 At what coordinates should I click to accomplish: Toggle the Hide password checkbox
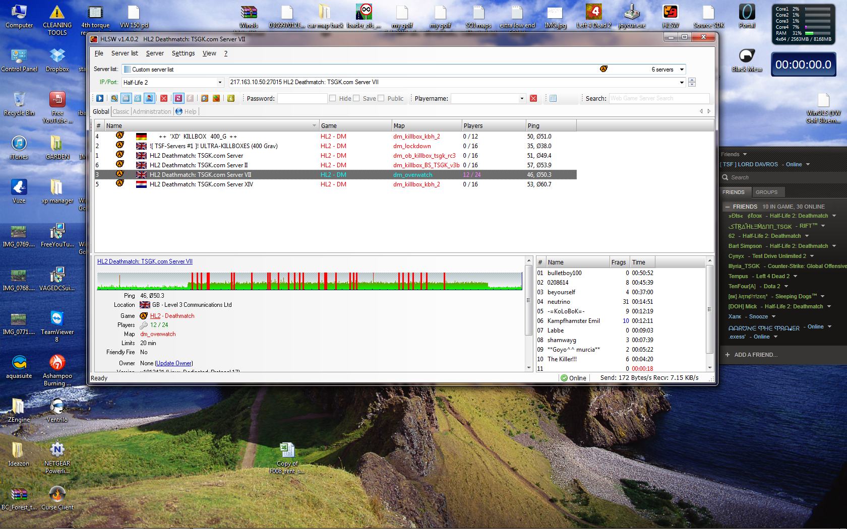click(333, 99)
